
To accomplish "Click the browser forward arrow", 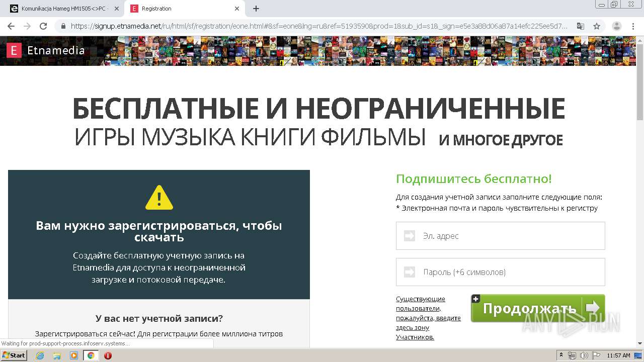I will click(x=27, y=26).
